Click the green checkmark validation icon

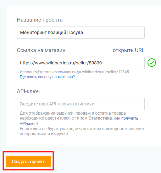[x=152, y=63]
